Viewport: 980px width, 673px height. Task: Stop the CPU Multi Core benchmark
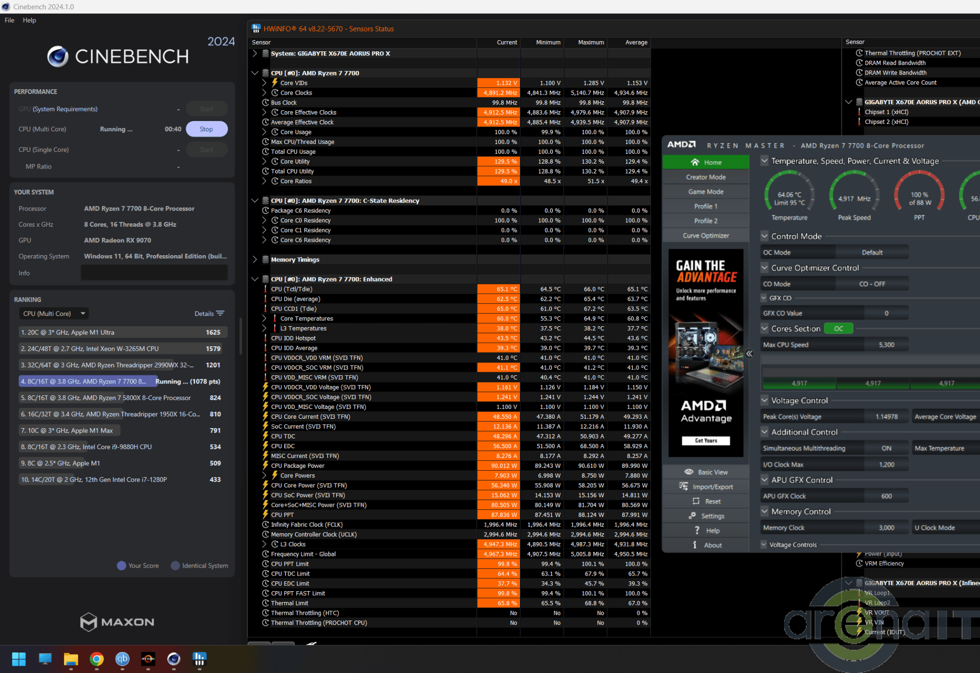point(206,129)
